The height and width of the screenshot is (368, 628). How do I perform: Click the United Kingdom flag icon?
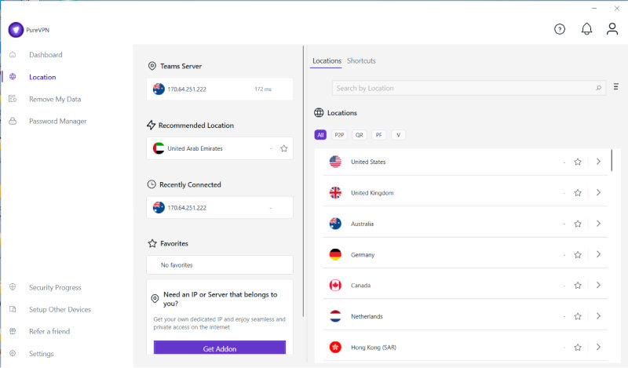335,192
